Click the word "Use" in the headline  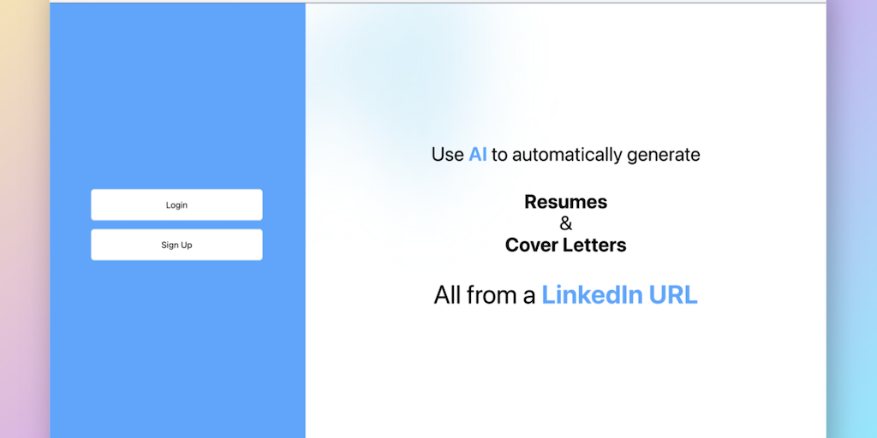pos(447,155)
